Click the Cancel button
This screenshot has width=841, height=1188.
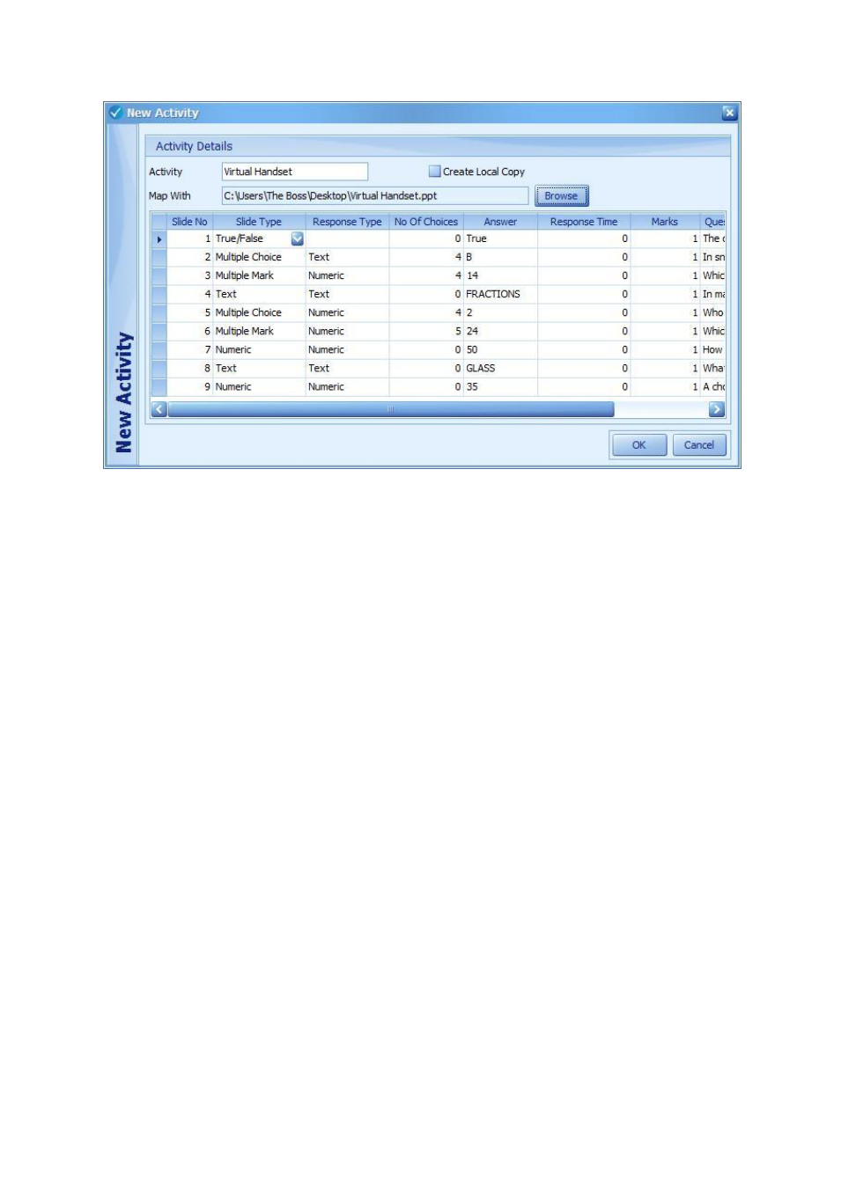click(x=699, y=445)
